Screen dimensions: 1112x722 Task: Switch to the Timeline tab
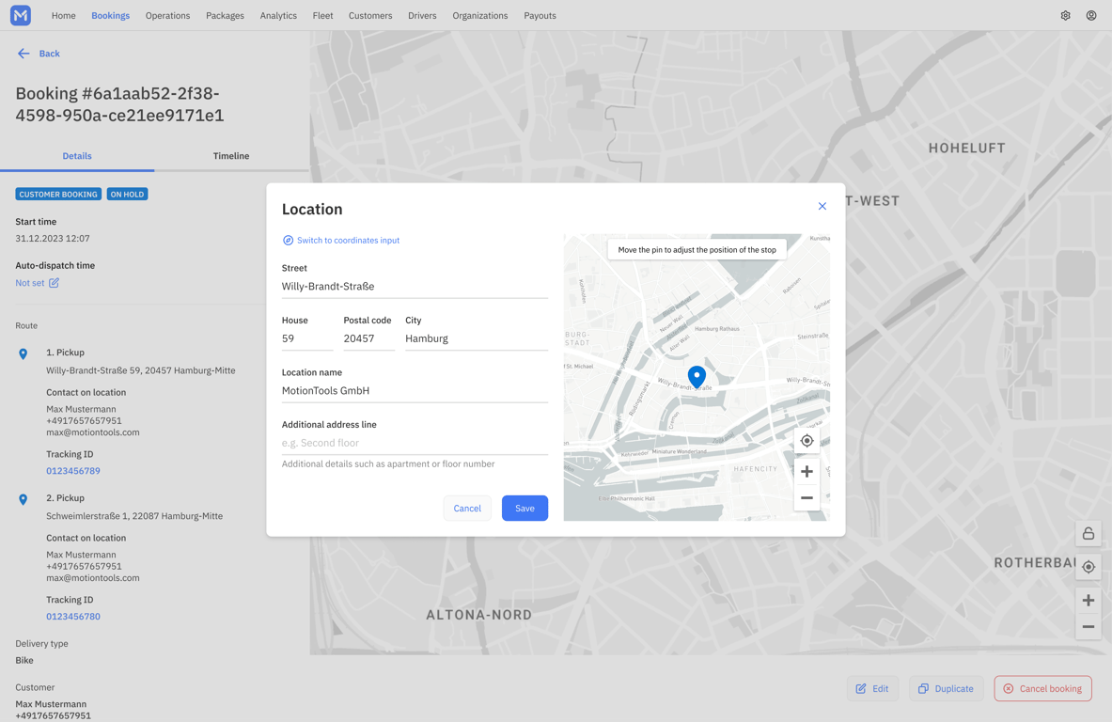tap(231, 156)
